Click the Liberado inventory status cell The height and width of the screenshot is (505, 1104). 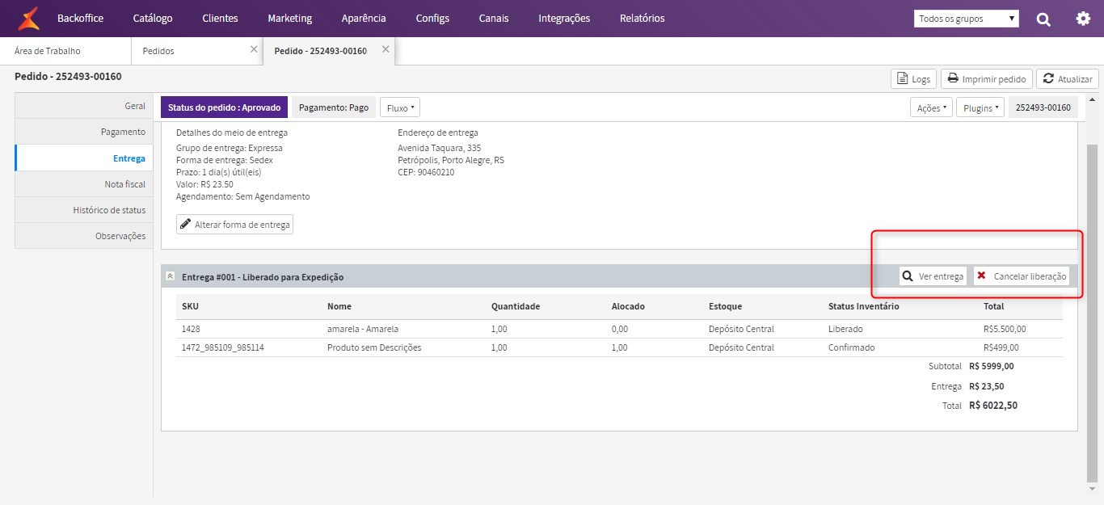point(845,329)
